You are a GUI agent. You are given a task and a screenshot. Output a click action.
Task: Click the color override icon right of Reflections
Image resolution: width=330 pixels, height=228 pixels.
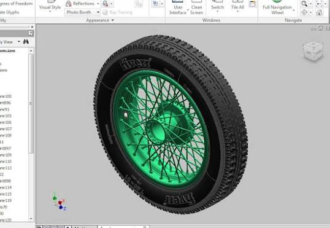click(x=105, y=3)
